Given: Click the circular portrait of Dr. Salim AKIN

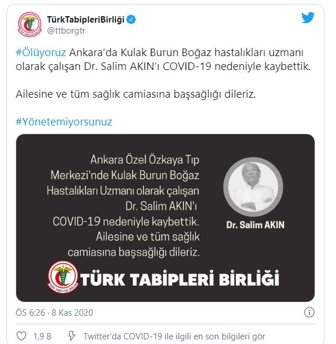Looking at the screenshot, I should point(253,187).
